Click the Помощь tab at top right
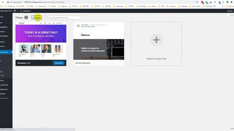 231,15
